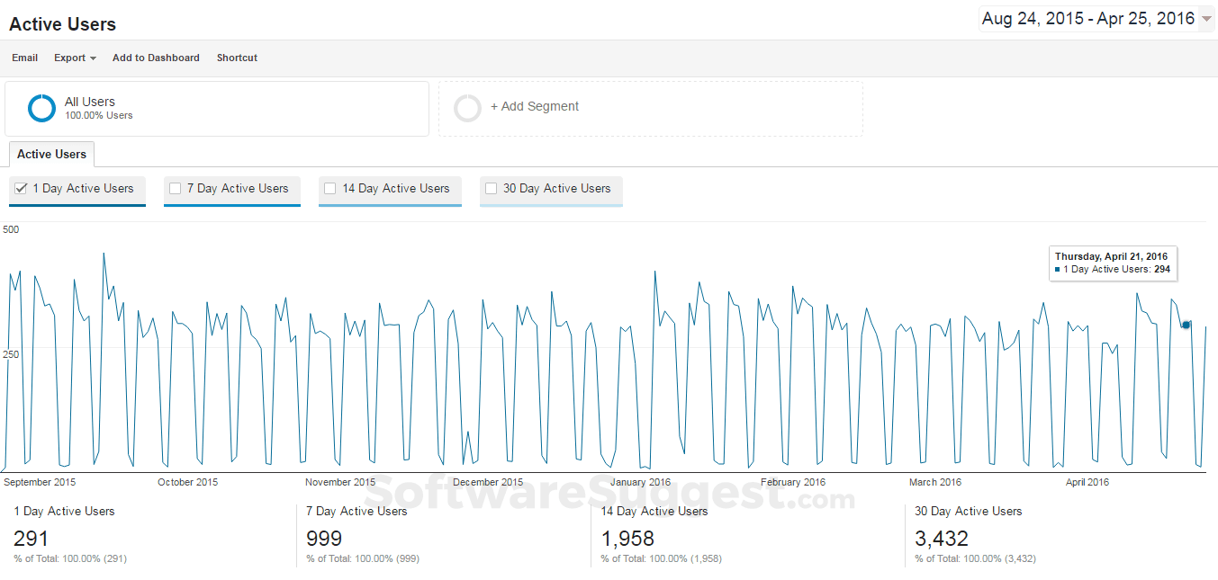Viewport: 1218px width, 580px height.
Task: Click the April 21 data point marker
Action: (1186, 325)
